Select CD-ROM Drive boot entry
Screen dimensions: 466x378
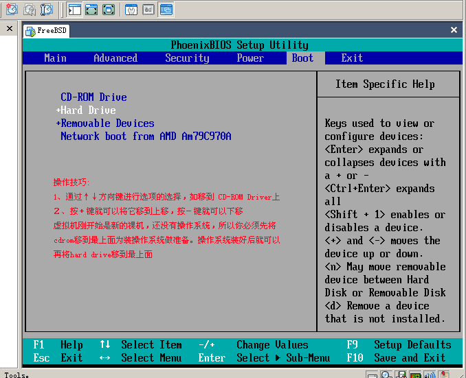click(93, 97)
